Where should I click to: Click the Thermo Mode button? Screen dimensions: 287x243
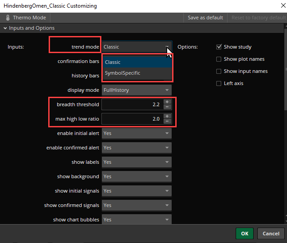25,18
